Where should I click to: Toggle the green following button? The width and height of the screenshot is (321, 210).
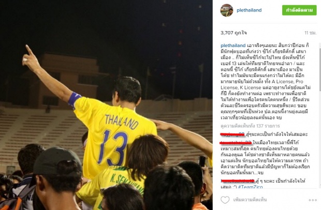[299, 10]
